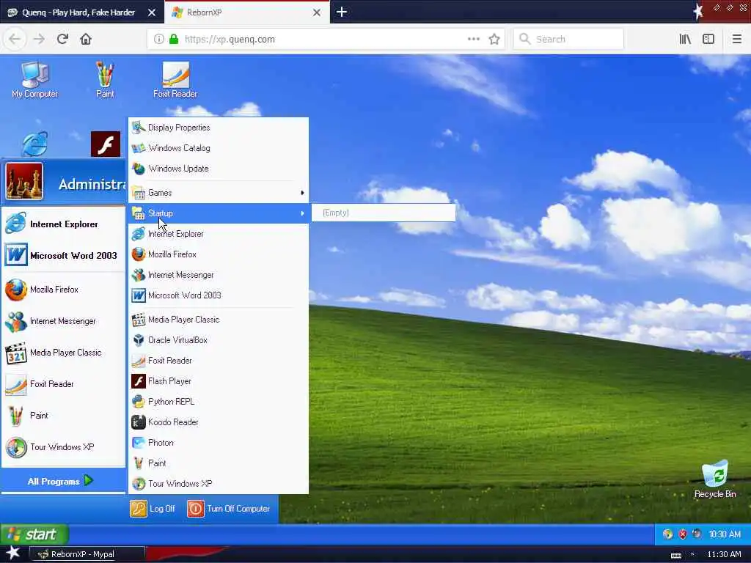Click Turn Off Computer button
This screenshot has height=563, width=751.
tap(229, 509)
